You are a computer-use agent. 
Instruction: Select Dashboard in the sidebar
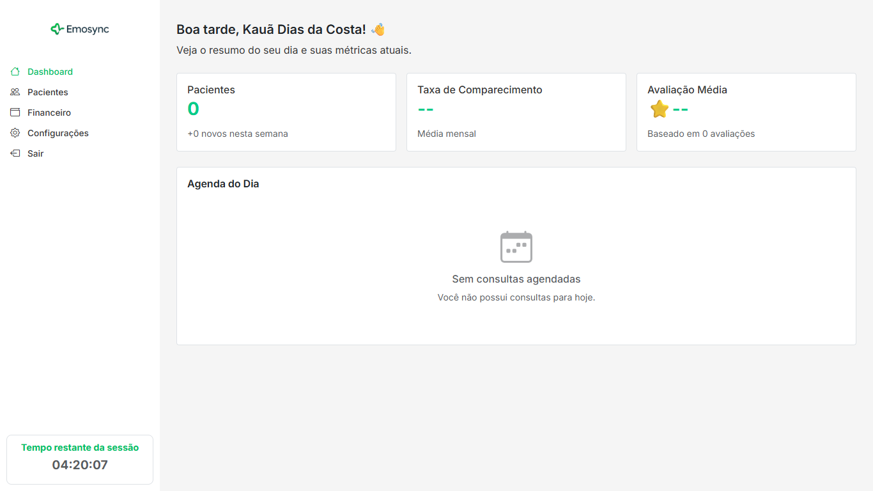(x=50, y=71)
